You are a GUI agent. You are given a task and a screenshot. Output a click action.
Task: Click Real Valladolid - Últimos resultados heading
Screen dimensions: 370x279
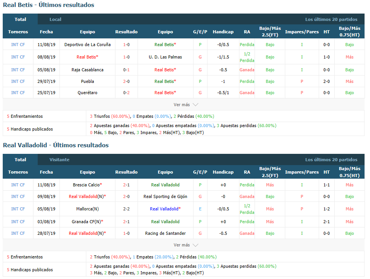[x=56, y=145]
